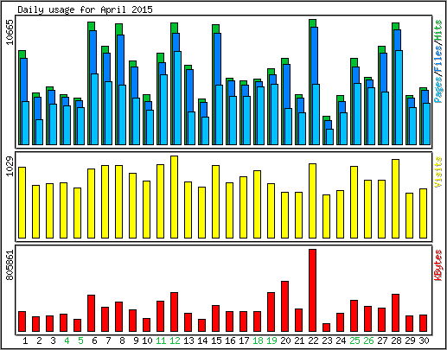447x350 pixels.
Task: Click the yellow Visits bar for day 22
Action: [x=312, y=200]
